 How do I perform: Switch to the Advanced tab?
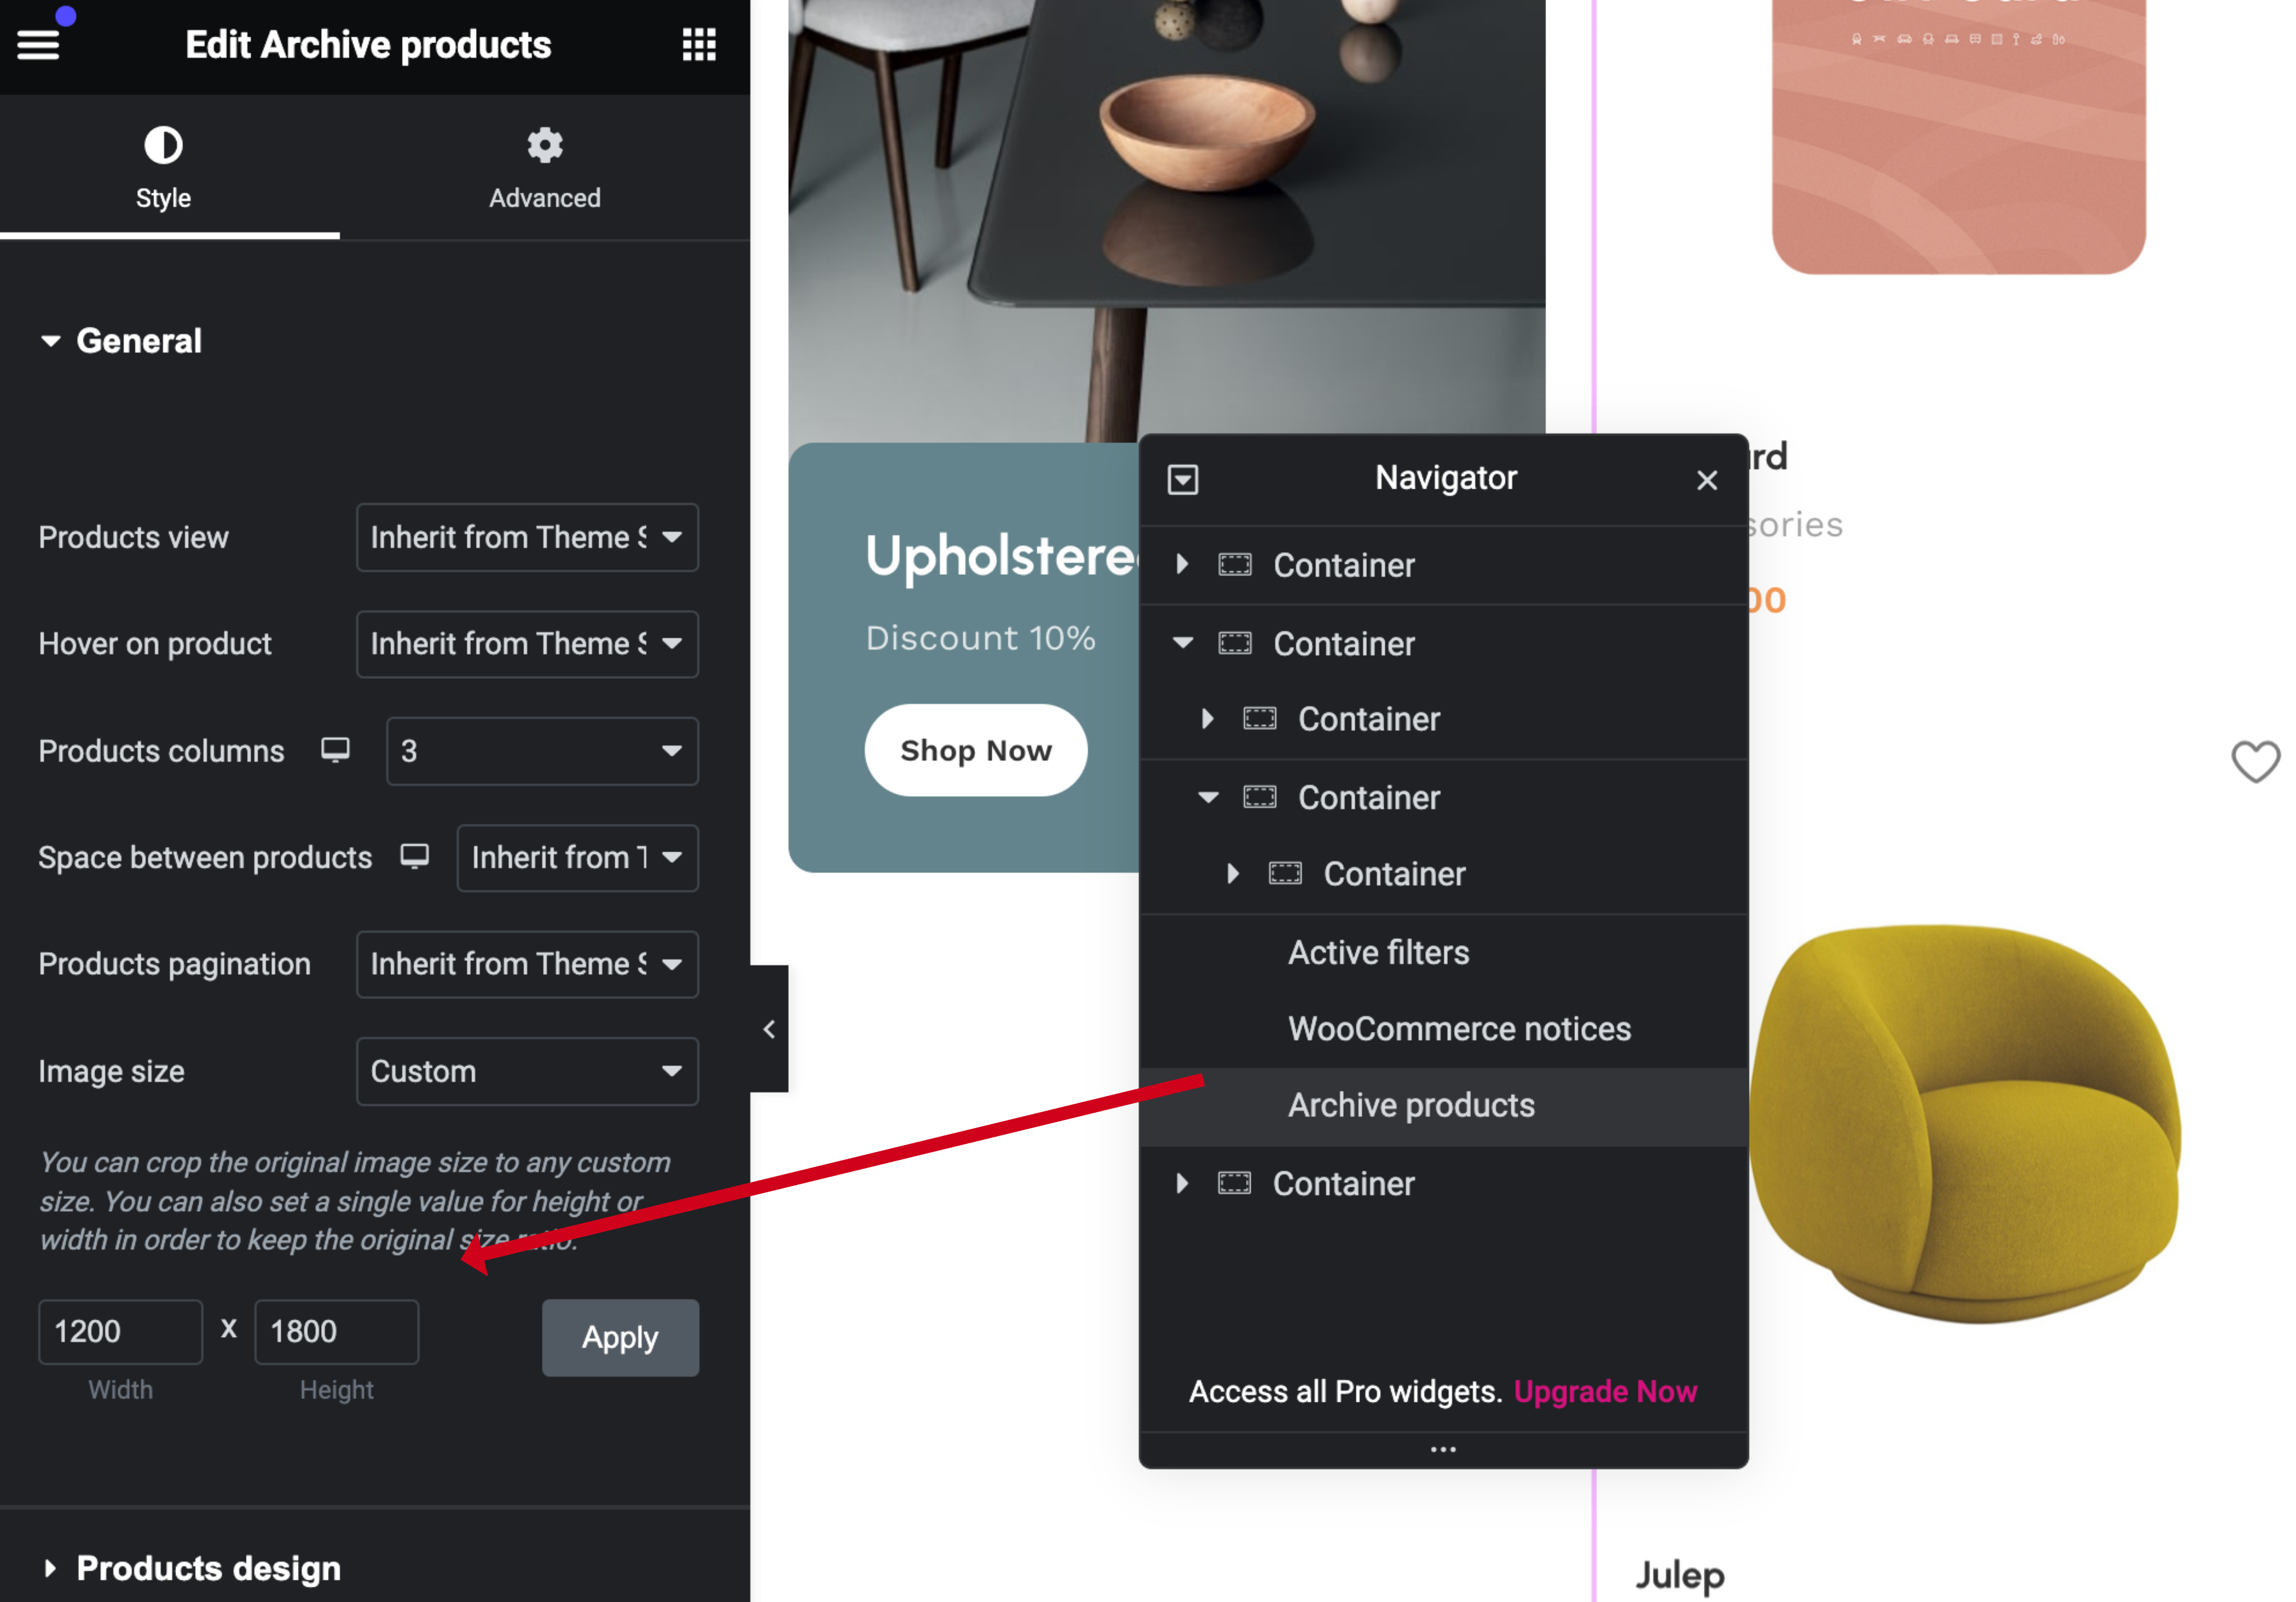pyautogui.click(x=545, y=168)
